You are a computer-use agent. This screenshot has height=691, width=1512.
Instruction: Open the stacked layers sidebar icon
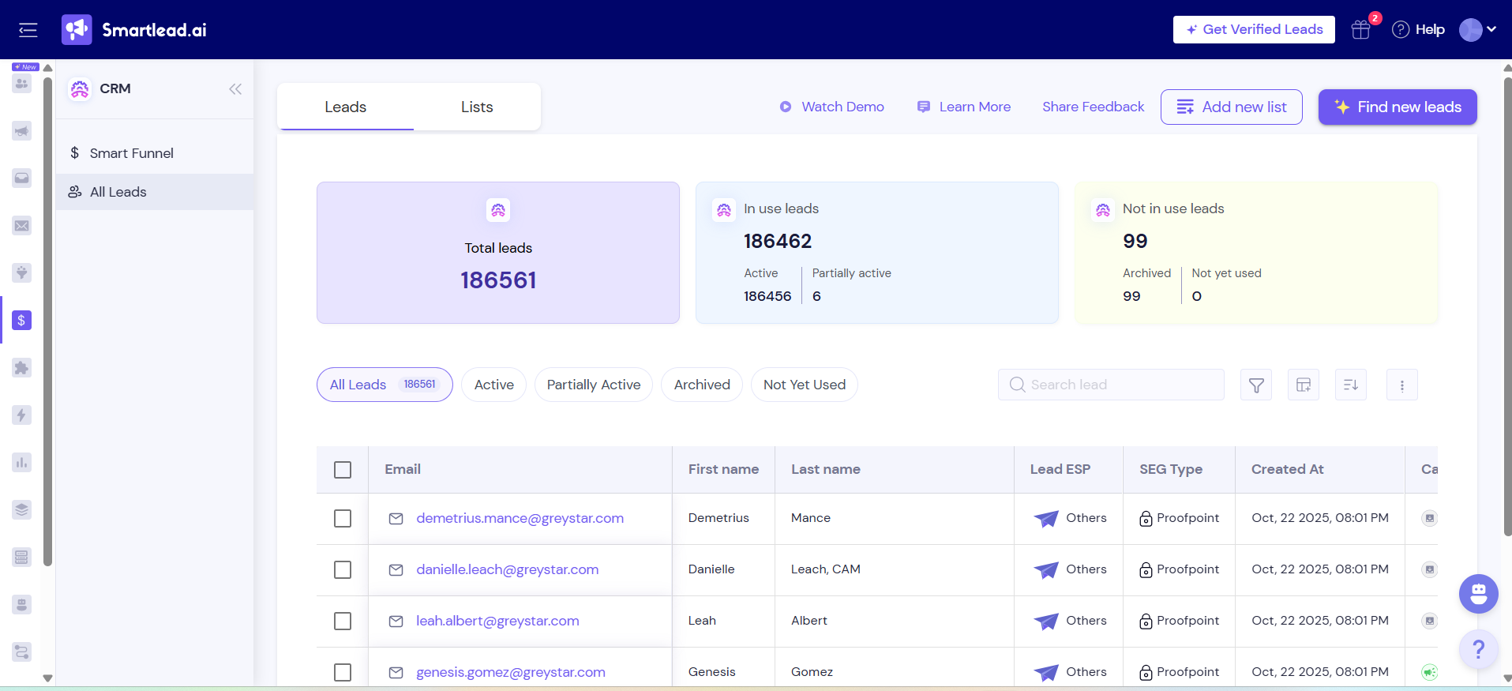pos(22,510)
